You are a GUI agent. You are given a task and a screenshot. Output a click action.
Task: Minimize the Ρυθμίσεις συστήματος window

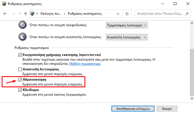(x=163, y=4)
